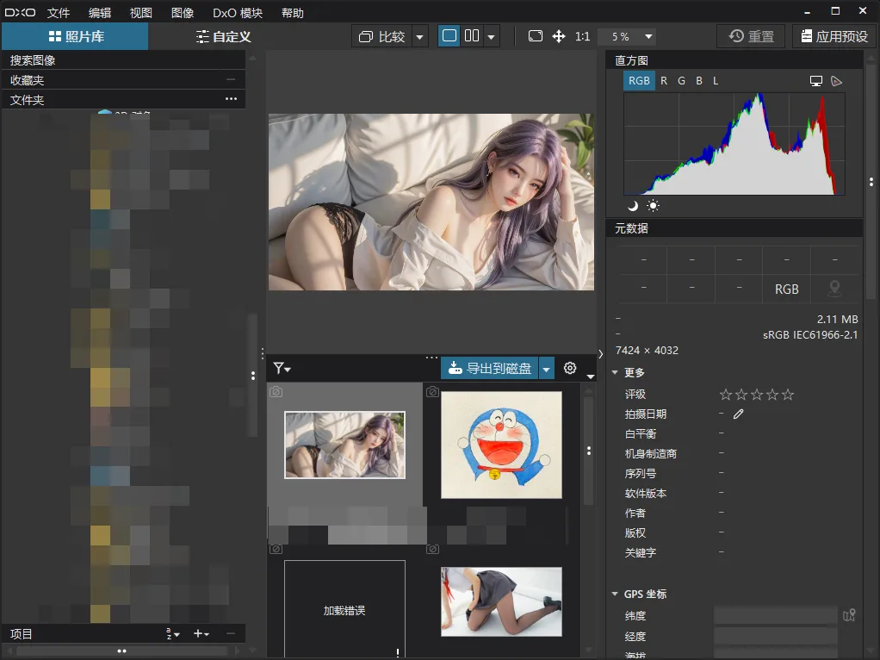Open the 编辑 menu
880x660 pixels.
[100, 12]
